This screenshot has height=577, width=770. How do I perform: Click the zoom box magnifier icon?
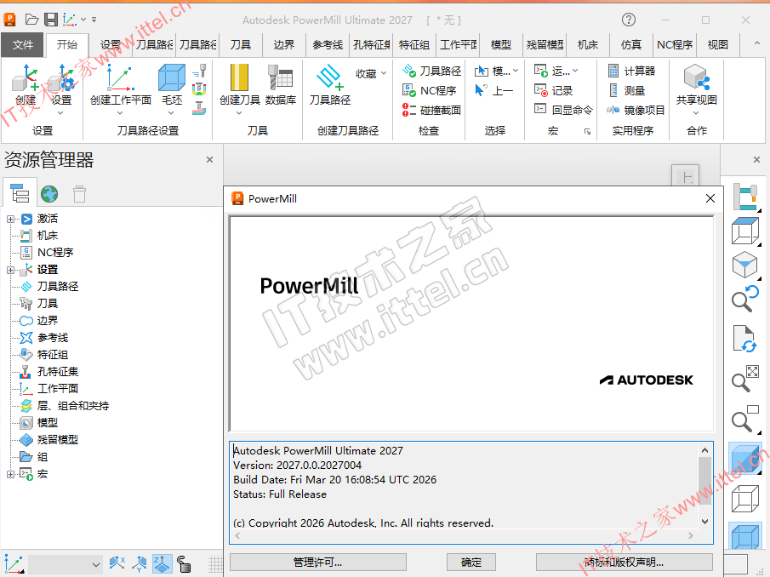coord(745,419)
